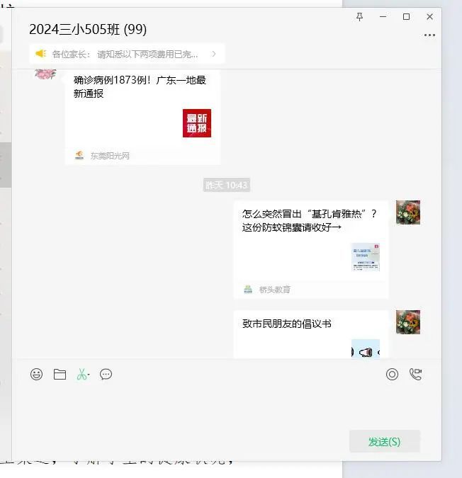Click the live stream circle icon
The height and width of the screenshot is (478, 462).
point(392,375)
